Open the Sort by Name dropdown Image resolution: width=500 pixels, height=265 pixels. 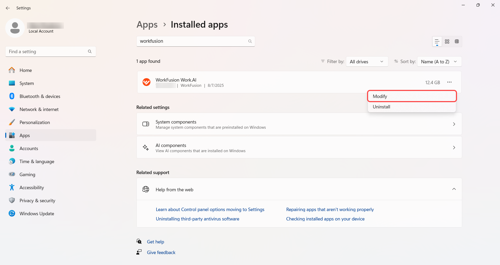(440, 61)
